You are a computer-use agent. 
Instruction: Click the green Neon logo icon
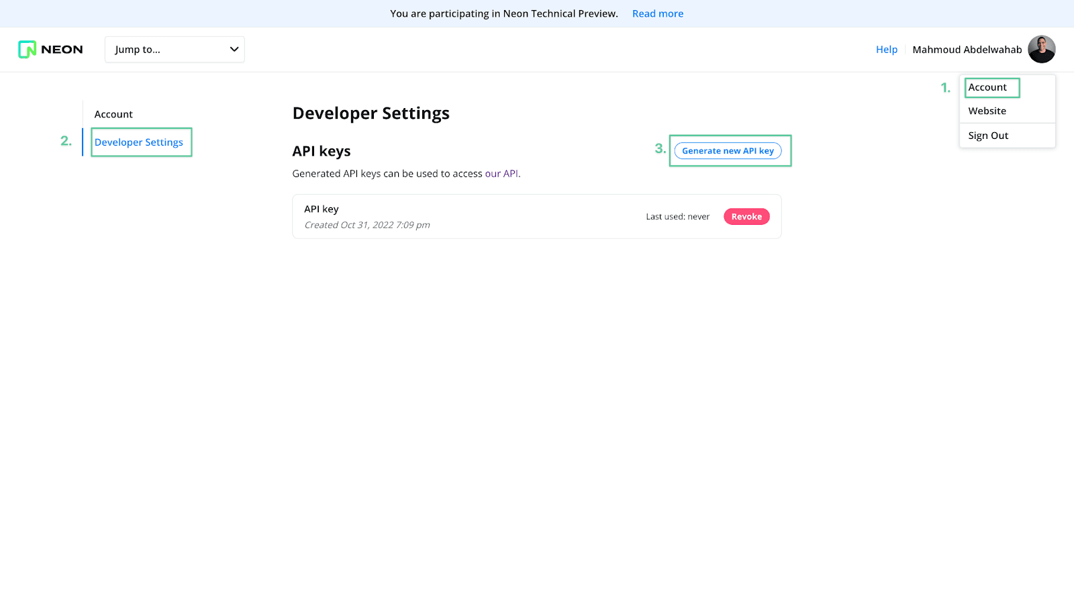tap(27, 50)
